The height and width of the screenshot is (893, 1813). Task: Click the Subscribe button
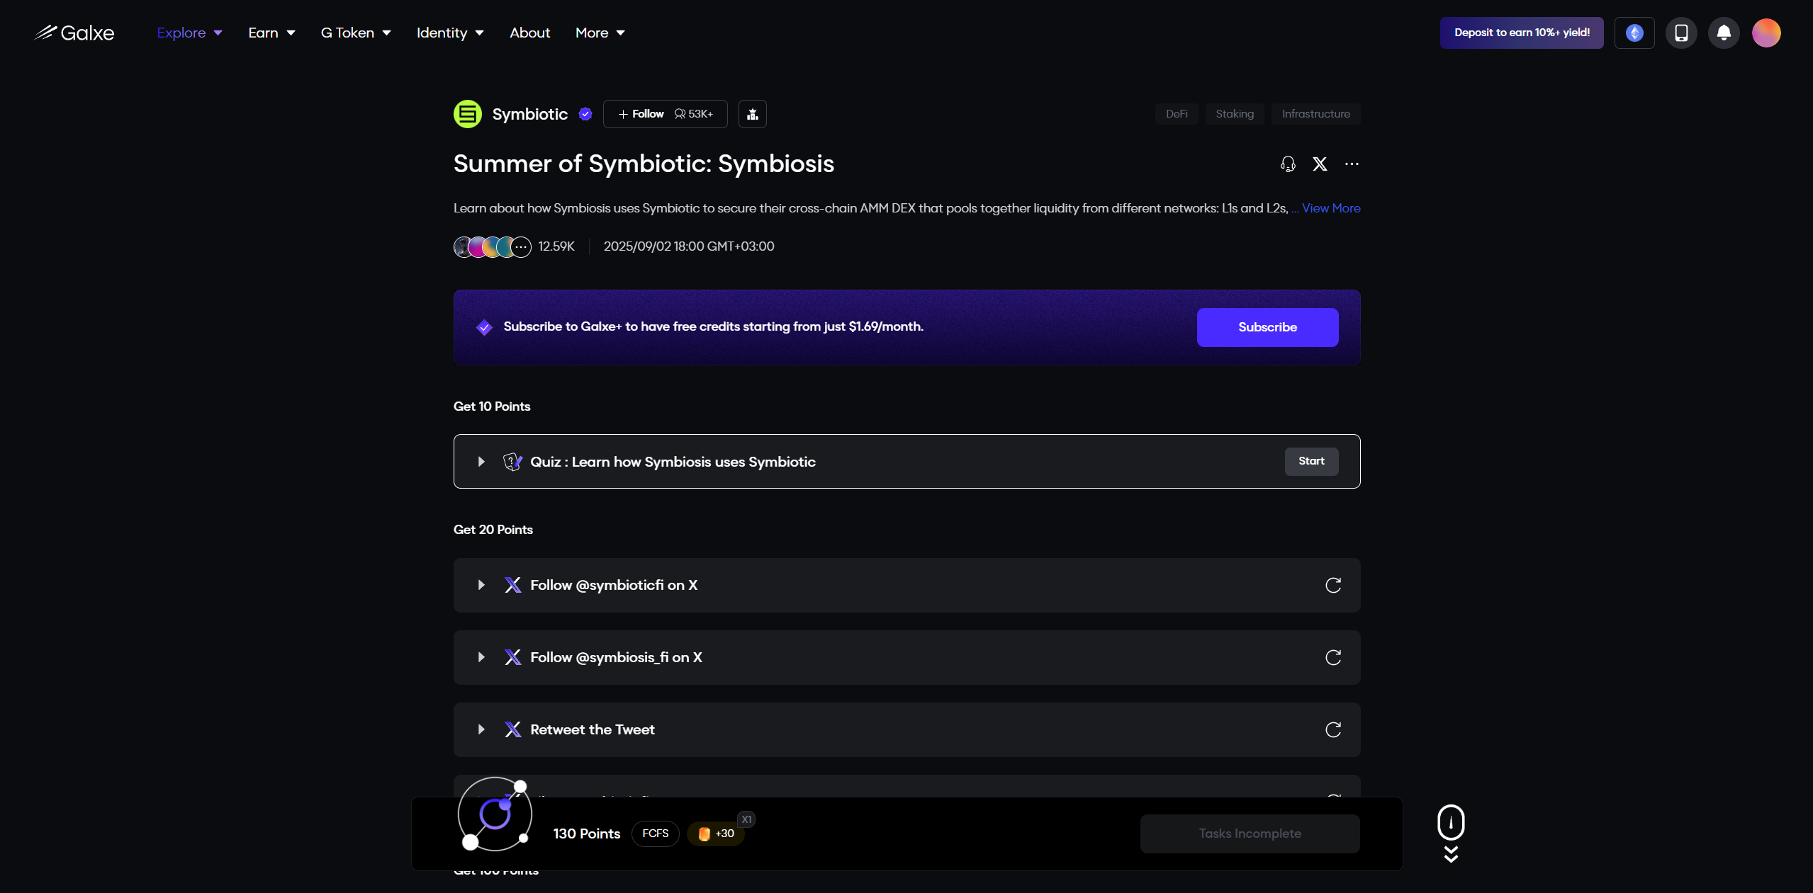[1267, 327]
